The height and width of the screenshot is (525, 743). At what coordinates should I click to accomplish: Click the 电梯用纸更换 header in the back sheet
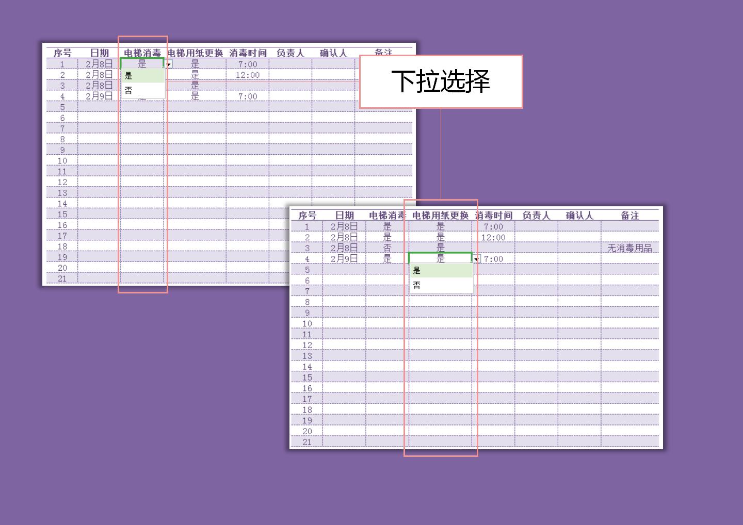[x=196, y=53]
